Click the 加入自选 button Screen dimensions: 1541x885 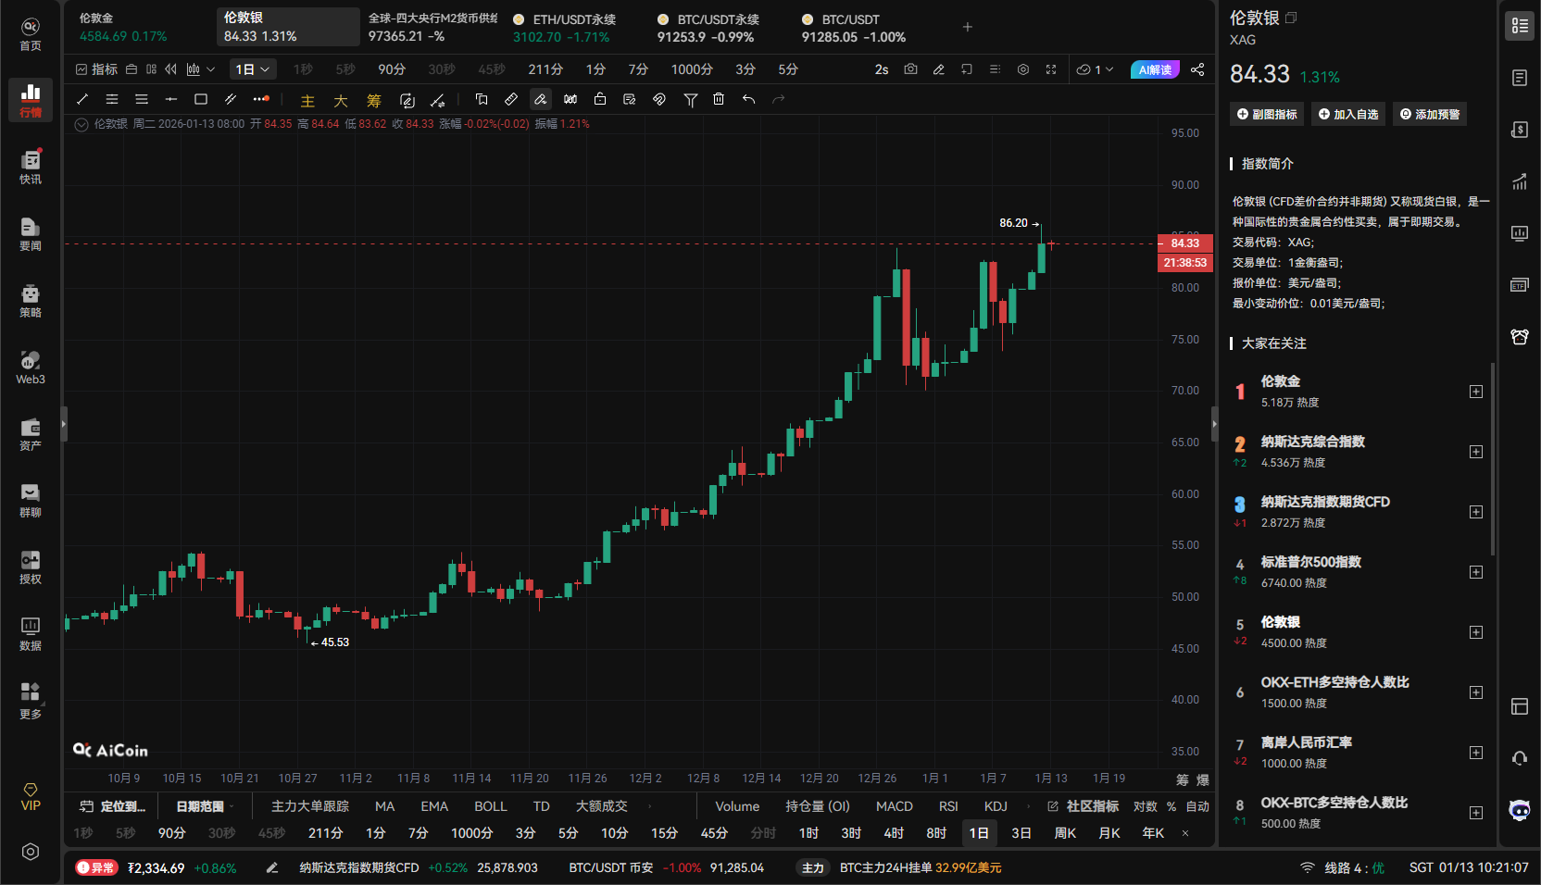click(1347, 114)
